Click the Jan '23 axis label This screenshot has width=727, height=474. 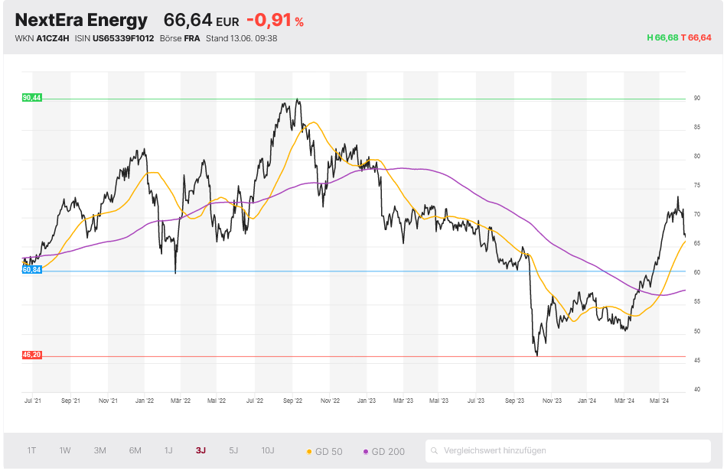pos(367,401)
